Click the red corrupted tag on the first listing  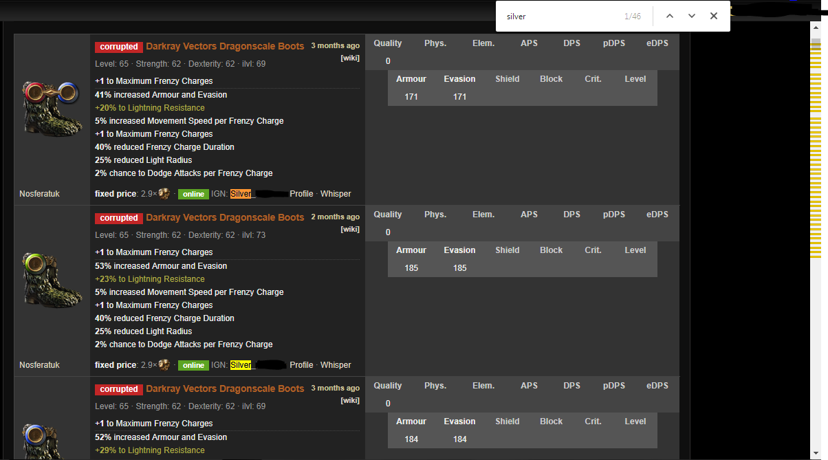point(118,46)
